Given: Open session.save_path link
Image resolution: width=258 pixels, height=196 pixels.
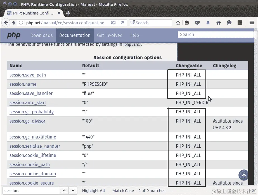Looking at the screenshot, I should (x=28, y=75).
